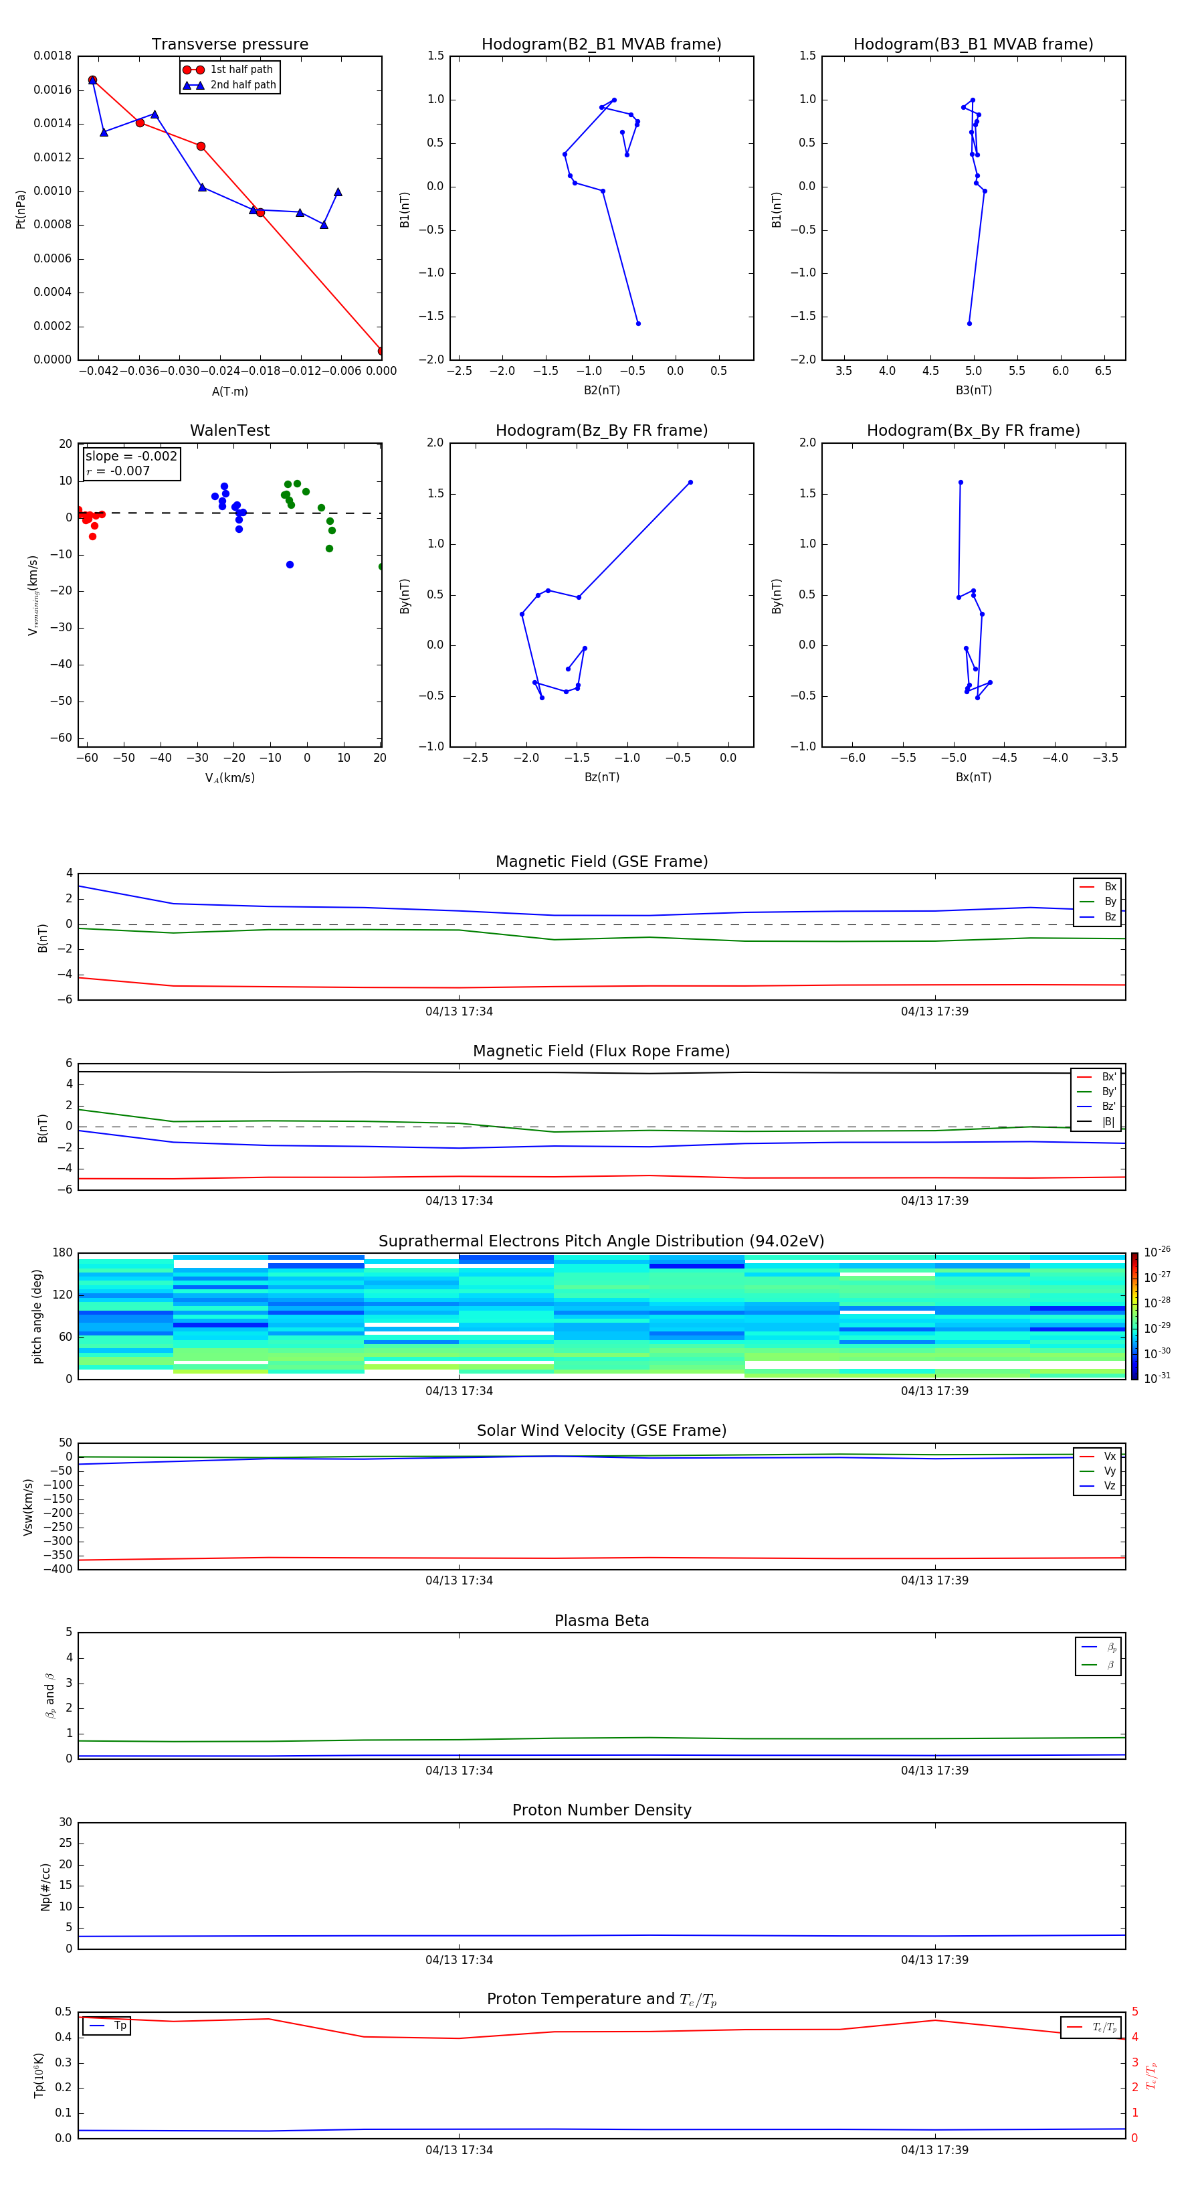This screenshot has width=1204, height=2209.
Task: Click the blue outlier point near -12 in WalenTest
Action: click(290, 564)
